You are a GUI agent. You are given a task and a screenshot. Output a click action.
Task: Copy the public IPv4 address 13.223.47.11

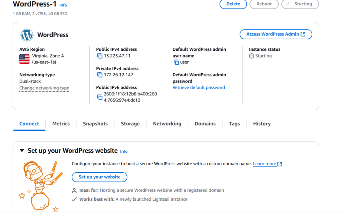[100, 56]
